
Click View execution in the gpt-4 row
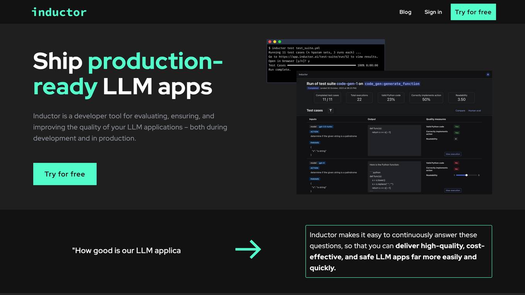[x=453, y=190]
